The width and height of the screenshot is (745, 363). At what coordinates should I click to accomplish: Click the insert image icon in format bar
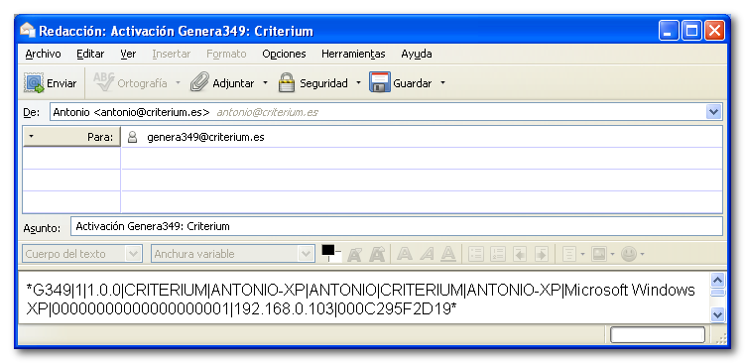pyautogui.click(x=598, y=254)
